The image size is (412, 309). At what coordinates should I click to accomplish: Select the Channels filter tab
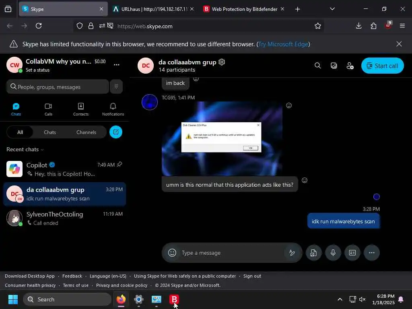[x=86, y=132]
